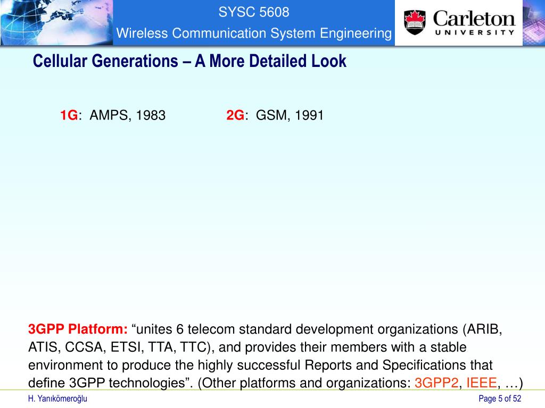Click the red 3GPP Platform heading

[x=78, y=329]
